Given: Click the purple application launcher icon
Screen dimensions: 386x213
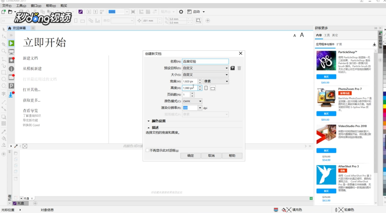Looking at the screenshot, I should (x=80, y=12).
